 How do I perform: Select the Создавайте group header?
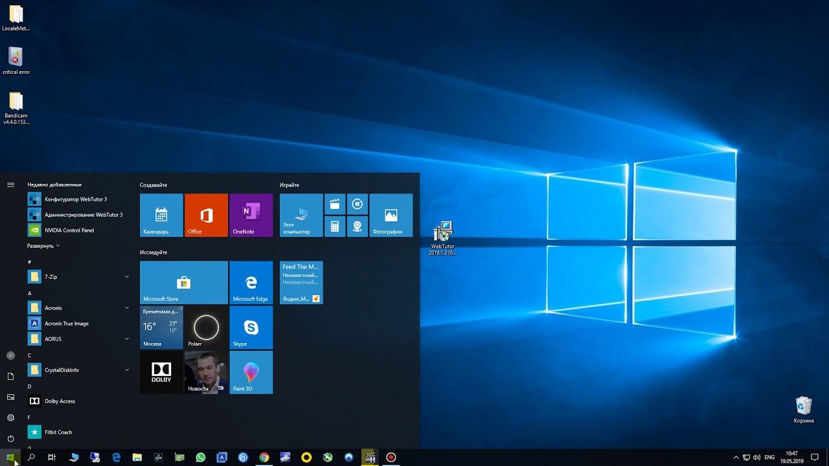pos(153,185)
